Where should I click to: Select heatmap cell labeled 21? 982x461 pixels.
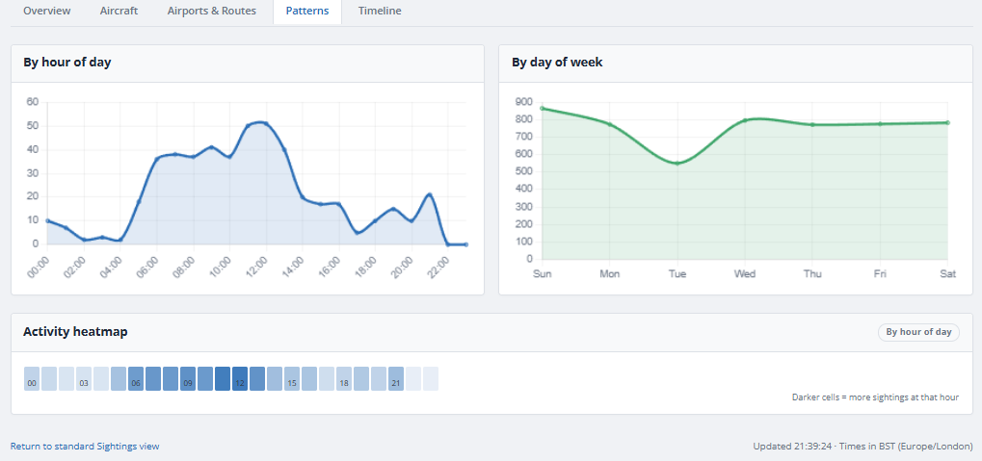tap(396, 379)
